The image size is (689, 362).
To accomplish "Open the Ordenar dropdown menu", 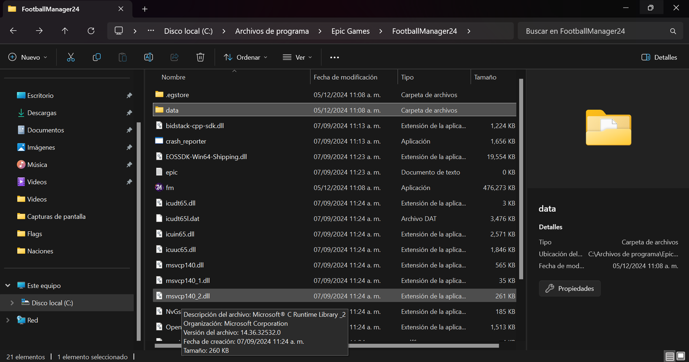I will coord(245,57).
